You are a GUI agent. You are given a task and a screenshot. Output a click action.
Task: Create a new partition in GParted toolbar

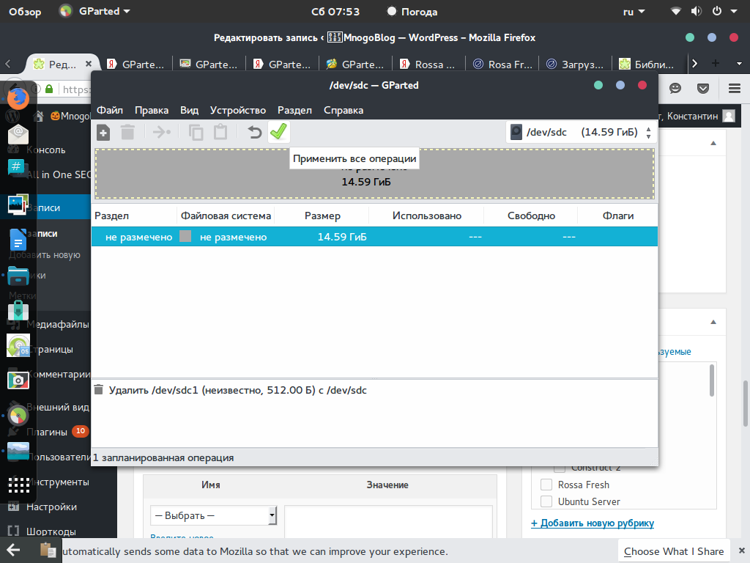pyautogui.click(x=103, y=132)
